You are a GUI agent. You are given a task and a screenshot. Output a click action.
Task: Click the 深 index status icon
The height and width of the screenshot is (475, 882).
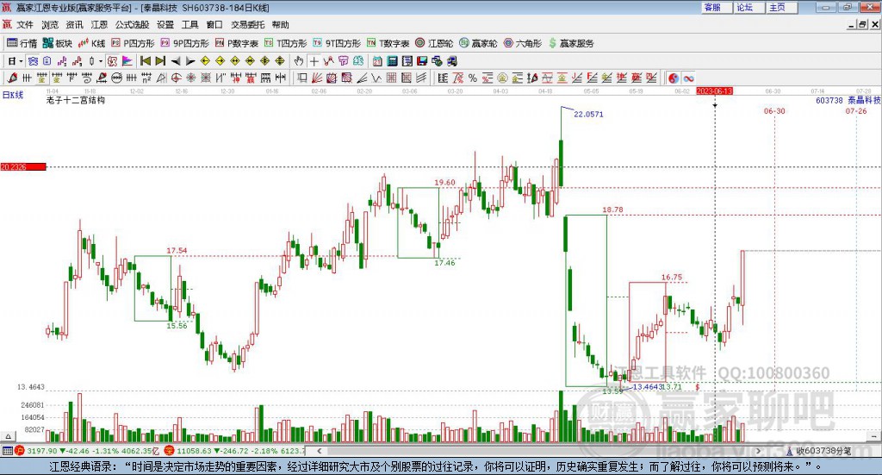pos(170,451)
